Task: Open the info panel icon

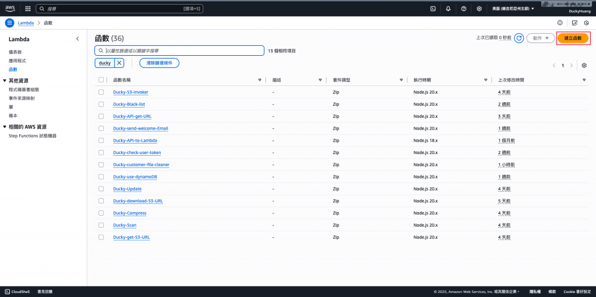Action: (x=560, y=23)
